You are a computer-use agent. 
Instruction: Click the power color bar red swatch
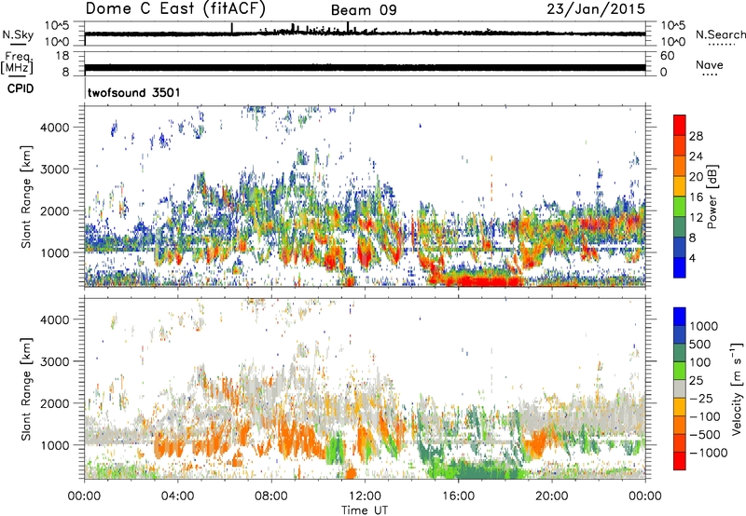point(680,125)
